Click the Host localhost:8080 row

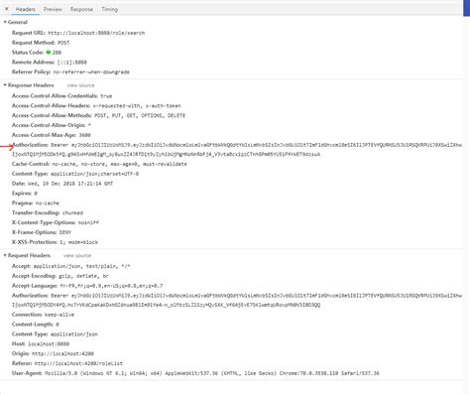[x=41, y=343]
